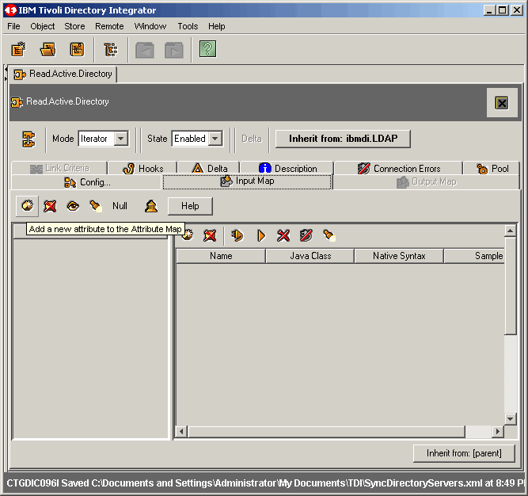Click the horizontal scrollbar right arrow in schema table

(x=497, y=431)
